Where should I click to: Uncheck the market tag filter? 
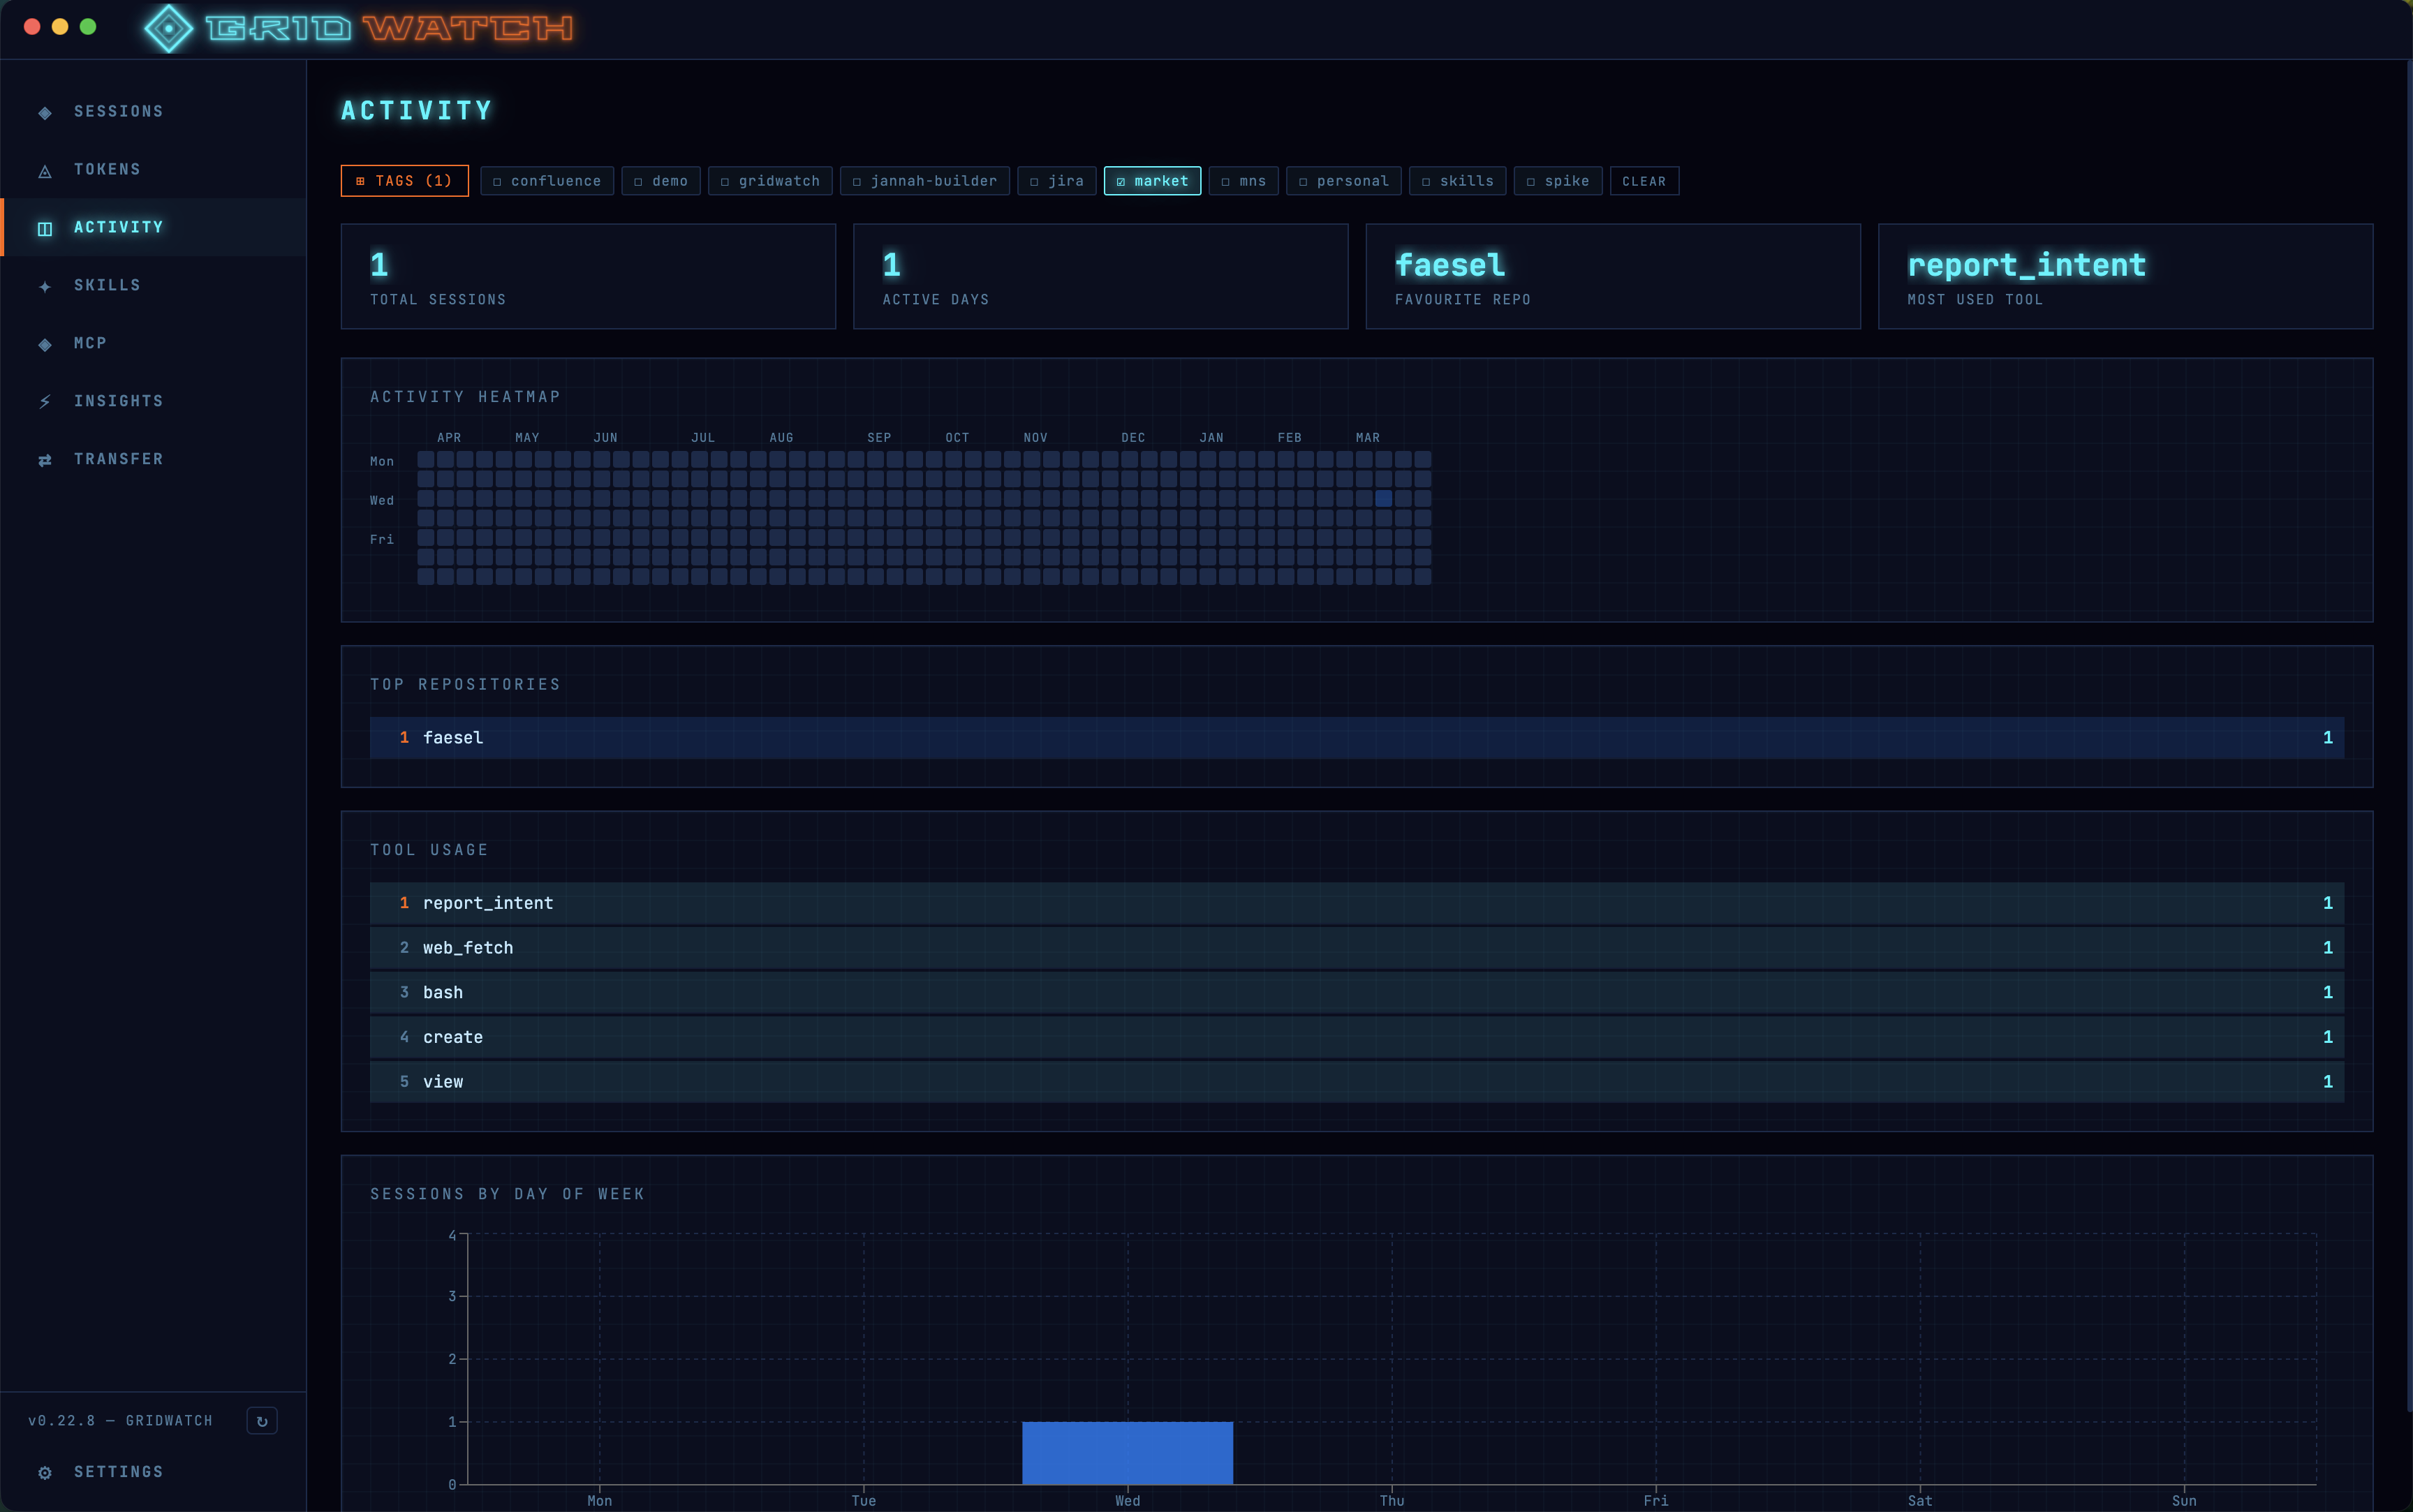[x=1152, y=181]
